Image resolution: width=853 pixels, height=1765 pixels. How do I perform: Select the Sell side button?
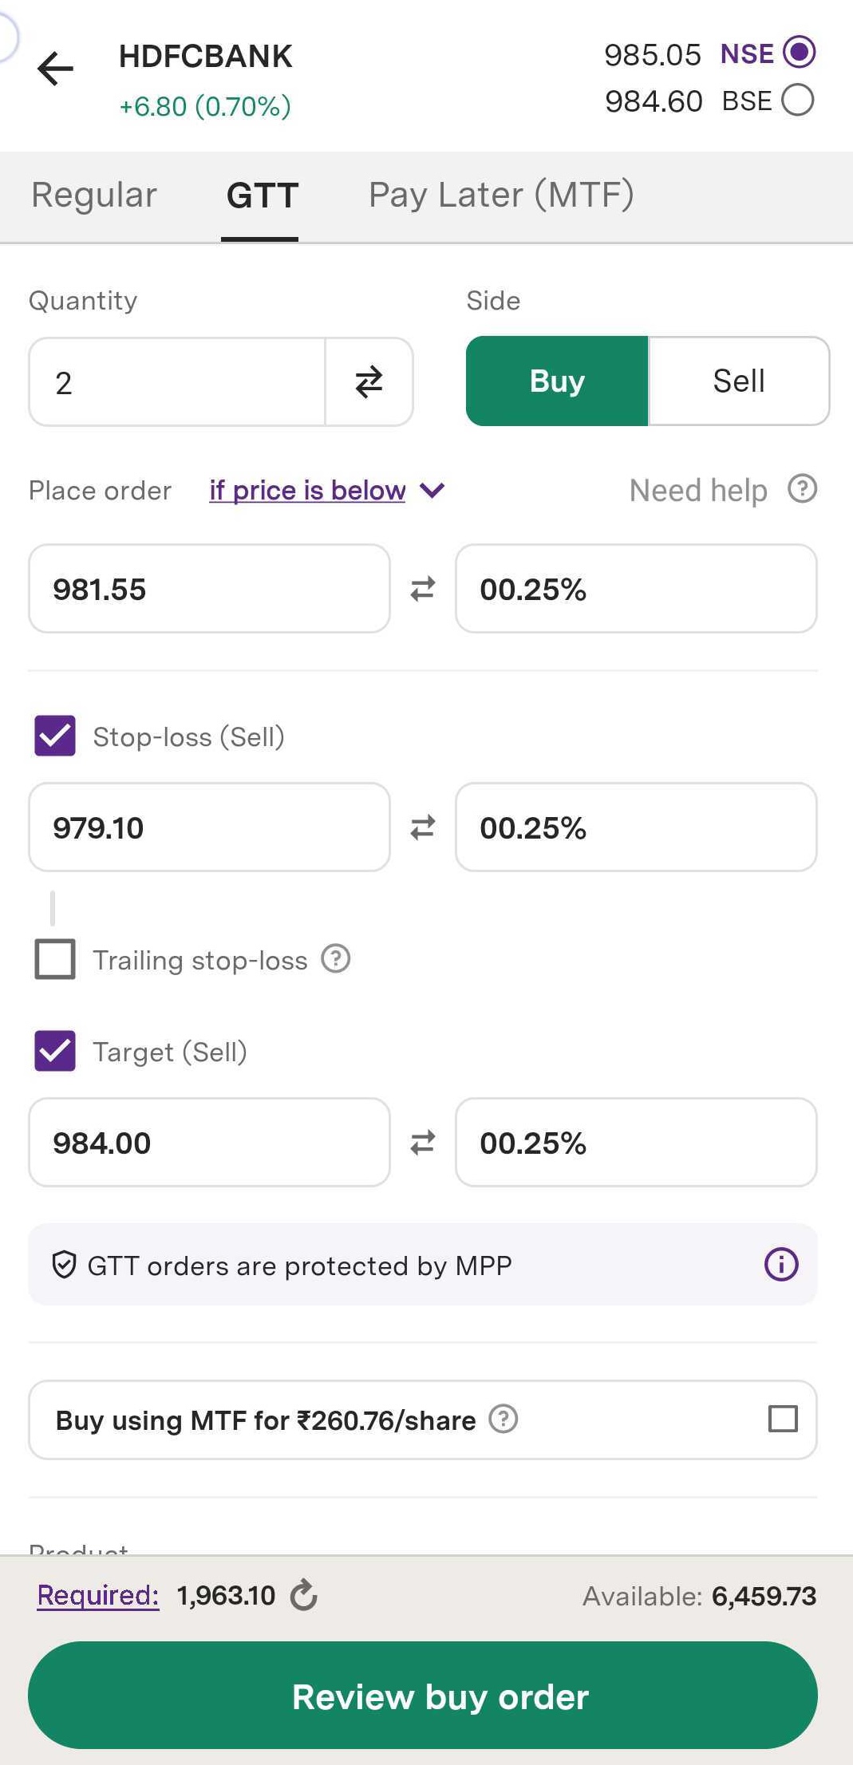739,381
